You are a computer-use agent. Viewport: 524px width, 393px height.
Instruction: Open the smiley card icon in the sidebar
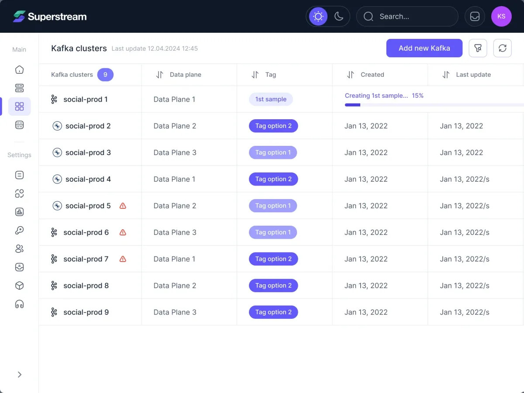tap(19, 267)
